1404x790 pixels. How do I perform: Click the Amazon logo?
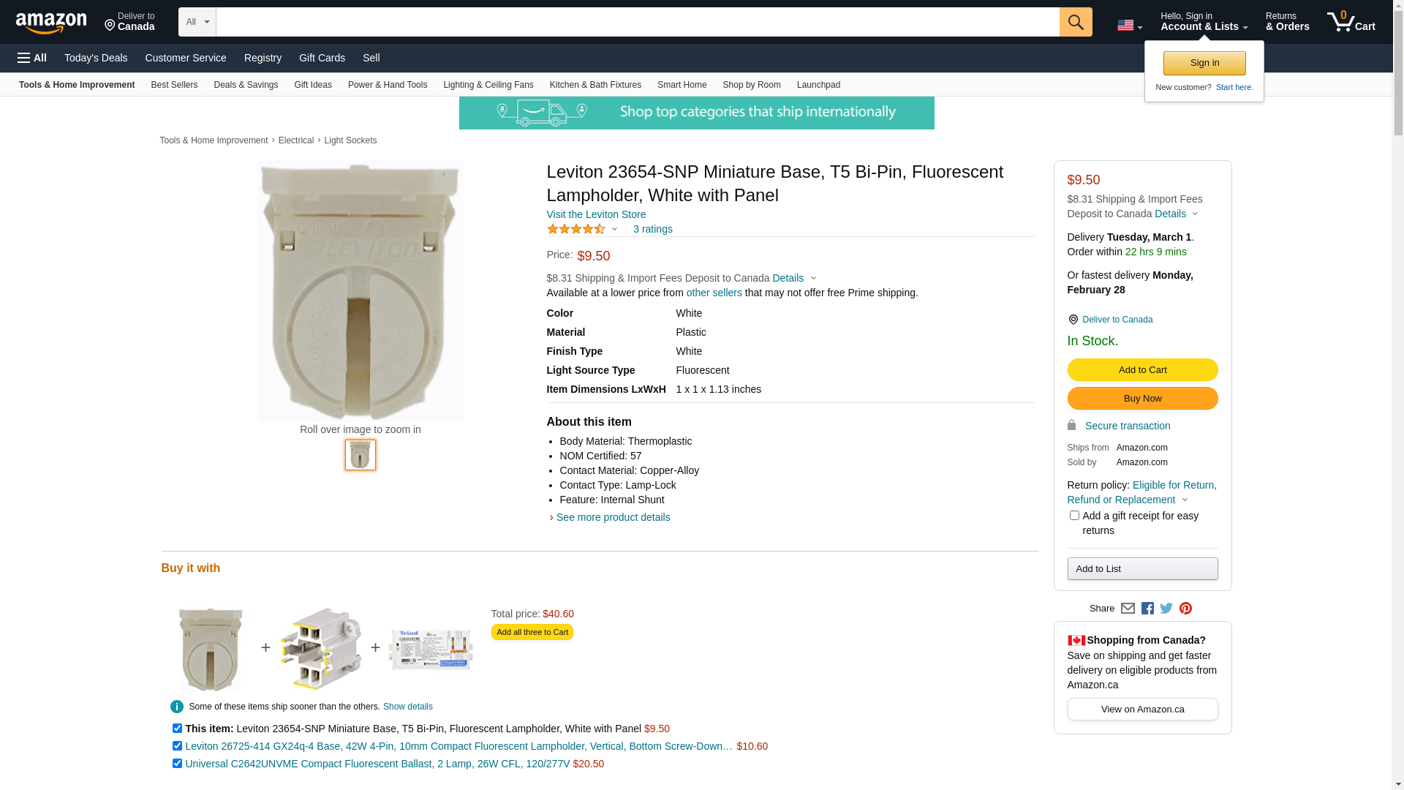(51, 23)
